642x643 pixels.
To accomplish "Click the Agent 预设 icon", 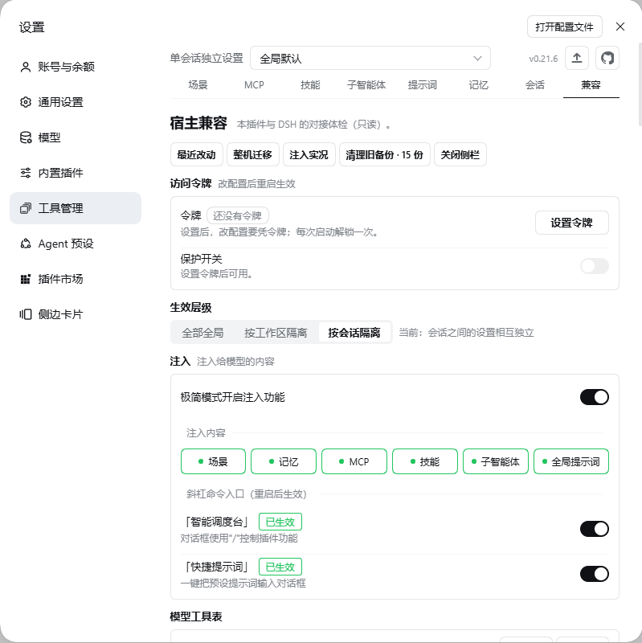I will point(26,244).
